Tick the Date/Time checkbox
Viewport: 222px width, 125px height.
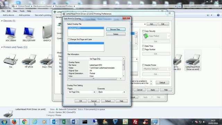tap(143, 46)
